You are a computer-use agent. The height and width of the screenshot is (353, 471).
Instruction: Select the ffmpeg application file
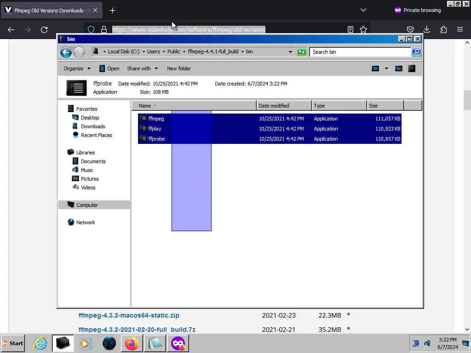(270, 119)
